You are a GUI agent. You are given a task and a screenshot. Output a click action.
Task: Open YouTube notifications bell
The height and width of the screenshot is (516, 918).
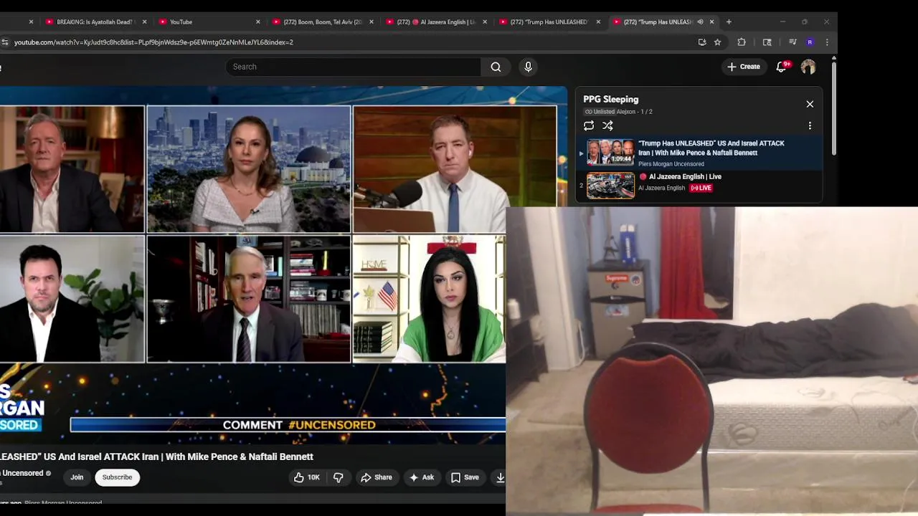781,67
